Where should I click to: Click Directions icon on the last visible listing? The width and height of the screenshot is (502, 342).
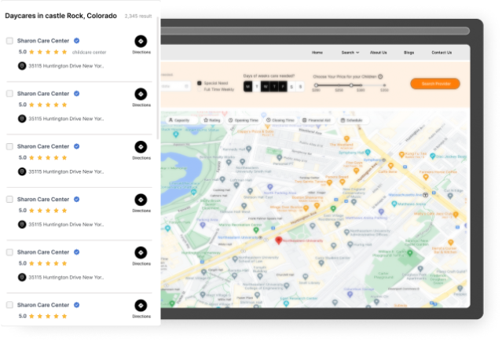click(x=141, y=306)
